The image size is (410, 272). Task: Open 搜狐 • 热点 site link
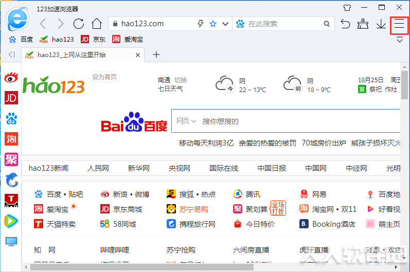click(x=191, y=194)
